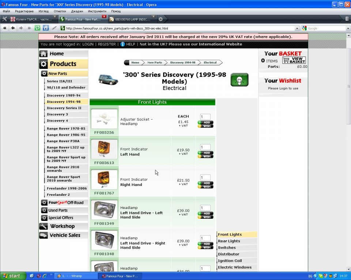The height and width of the screenshot is (280, 351).
Task: Open closed tabs trash icon
Action: 347,19
